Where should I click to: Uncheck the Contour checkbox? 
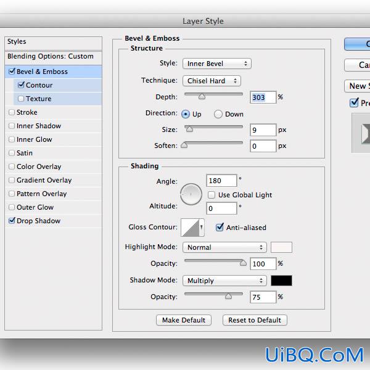[21, 85]
